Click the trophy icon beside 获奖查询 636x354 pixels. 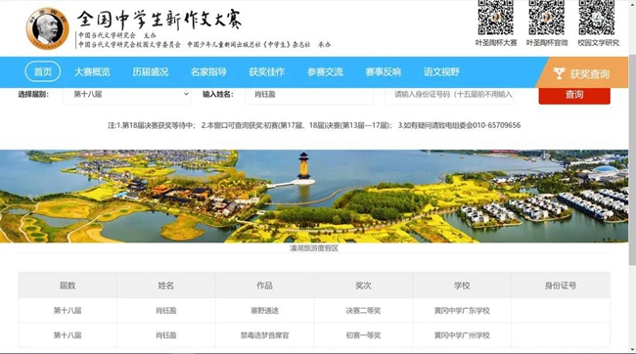point(559,73)
